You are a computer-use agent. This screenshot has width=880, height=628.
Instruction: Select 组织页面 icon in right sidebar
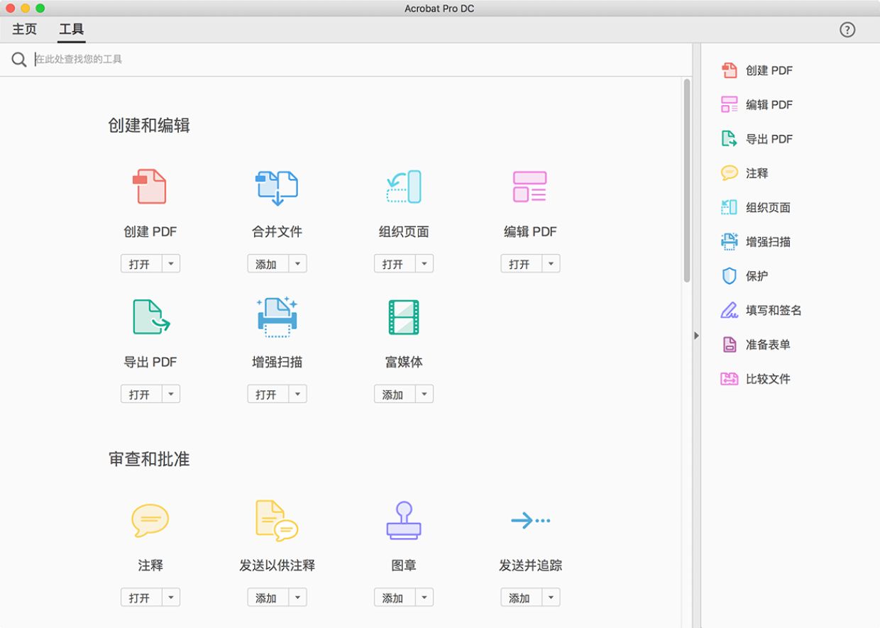click(x=729, y=207)
